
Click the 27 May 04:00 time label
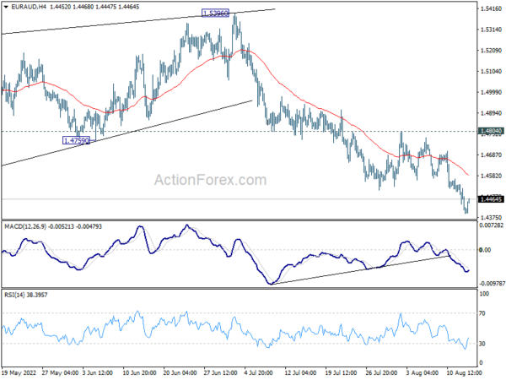pyautogui.click(x=60, y=372)
